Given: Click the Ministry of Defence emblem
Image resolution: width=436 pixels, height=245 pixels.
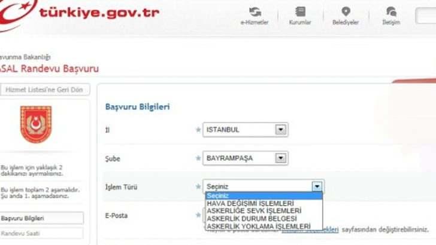Looking at the screenshot, I should [x=36, y=124].
